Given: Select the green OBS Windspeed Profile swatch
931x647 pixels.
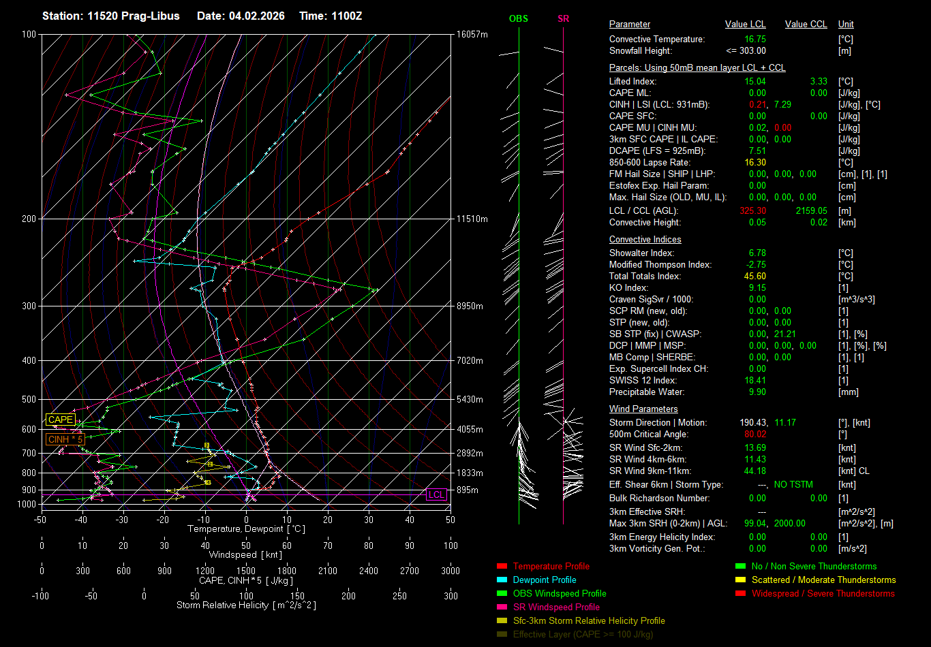Looking at the screenshot, I should point(502,593).
